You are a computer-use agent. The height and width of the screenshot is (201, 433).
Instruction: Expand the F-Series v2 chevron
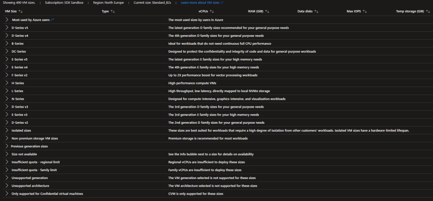(7, 75)
